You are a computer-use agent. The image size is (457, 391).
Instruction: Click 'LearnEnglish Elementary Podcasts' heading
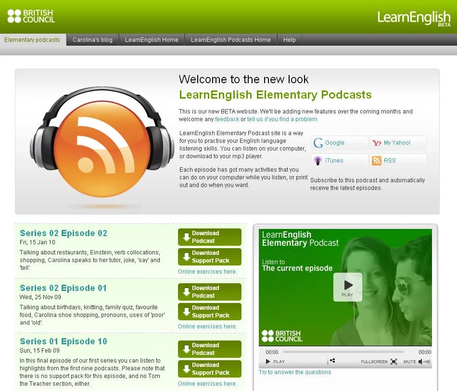pyautogui.click(x=276, y=95)
